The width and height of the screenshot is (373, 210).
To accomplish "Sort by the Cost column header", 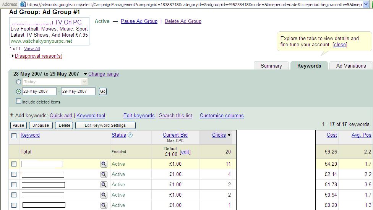I will 332,135.
